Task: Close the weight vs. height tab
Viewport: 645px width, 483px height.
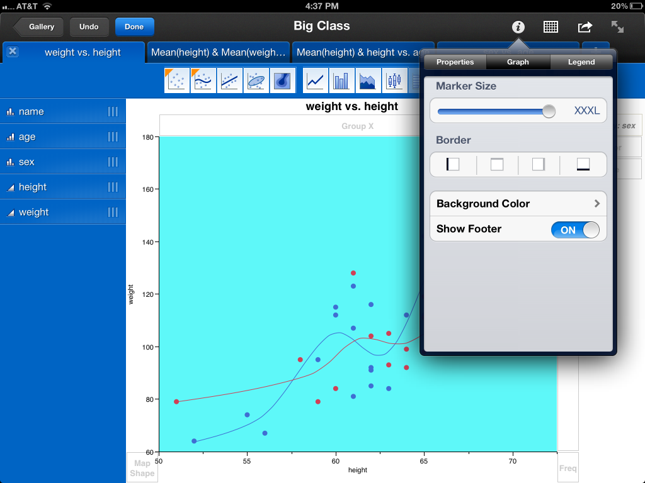Action: 13,52
